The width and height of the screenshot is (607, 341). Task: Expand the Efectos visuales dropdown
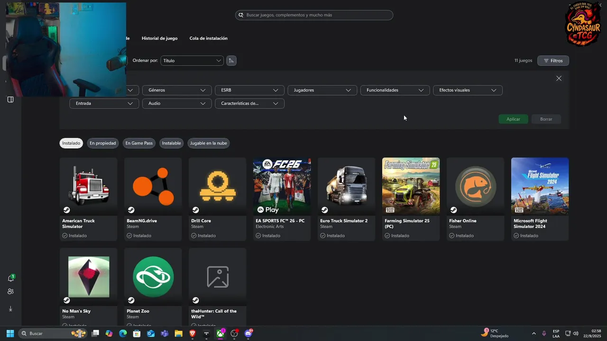point(468,90)
